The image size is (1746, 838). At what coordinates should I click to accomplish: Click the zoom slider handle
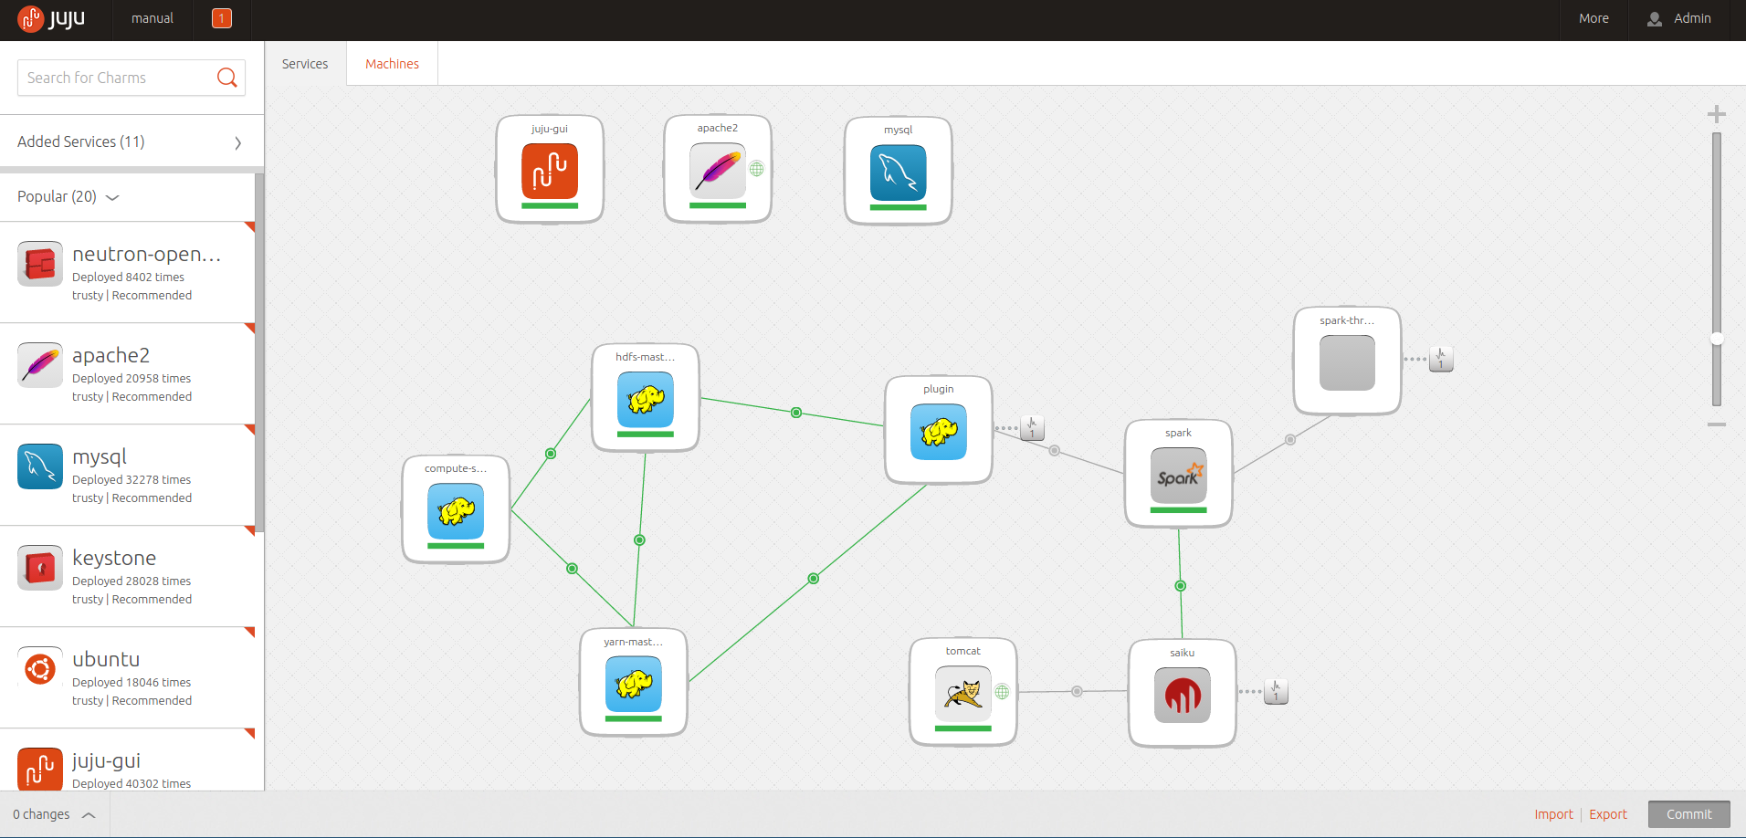tap(1717, 339)
